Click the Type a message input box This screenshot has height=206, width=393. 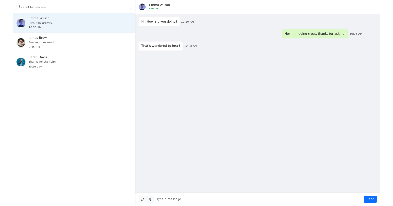(259, 199)
